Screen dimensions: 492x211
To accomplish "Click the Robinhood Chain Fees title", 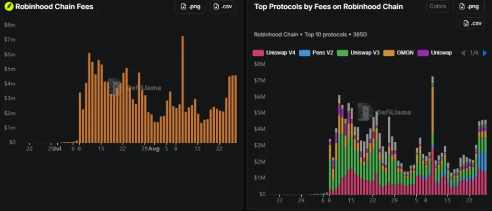I will click(x=54, y=7).
